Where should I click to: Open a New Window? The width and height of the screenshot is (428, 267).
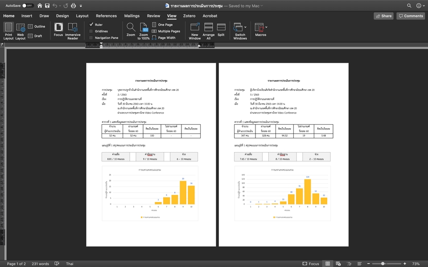195,31
